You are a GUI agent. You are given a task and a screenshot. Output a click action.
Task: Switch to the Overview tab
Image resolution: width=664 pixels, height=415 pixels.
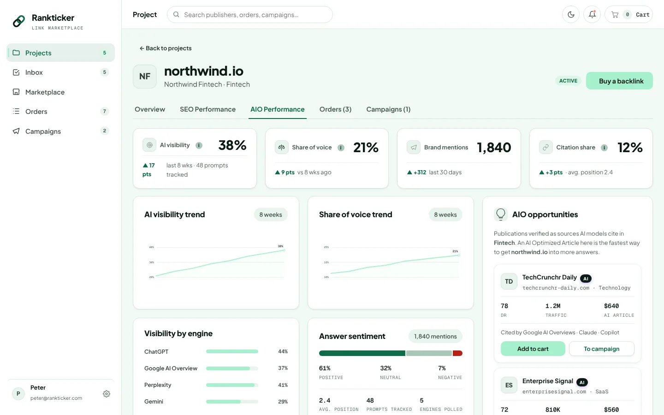(150, 109)
